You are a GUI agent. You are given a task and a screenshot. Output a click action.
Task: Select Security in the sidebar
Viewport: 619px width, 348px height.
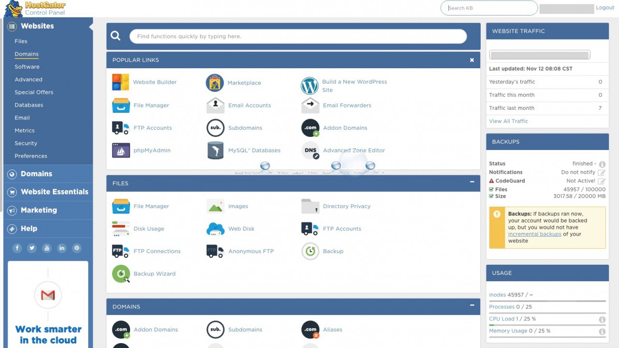[26, 143]
